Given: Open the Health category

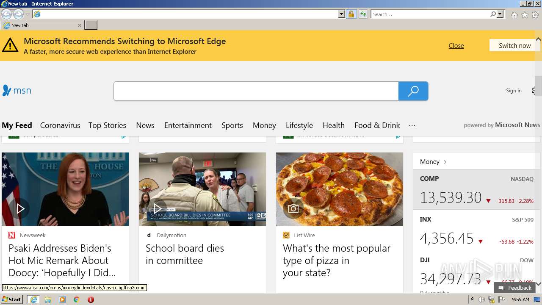Looking at the screenshot, I should [x=334, y=125].
